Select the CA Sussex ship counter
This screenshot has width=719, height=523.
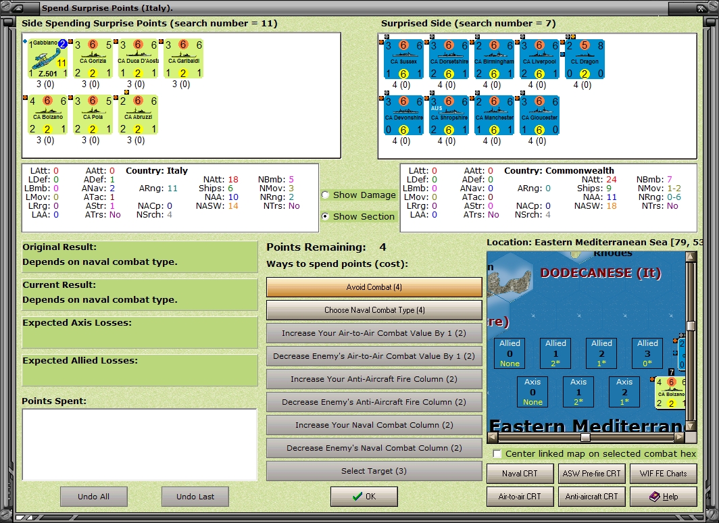pos(403,59)
